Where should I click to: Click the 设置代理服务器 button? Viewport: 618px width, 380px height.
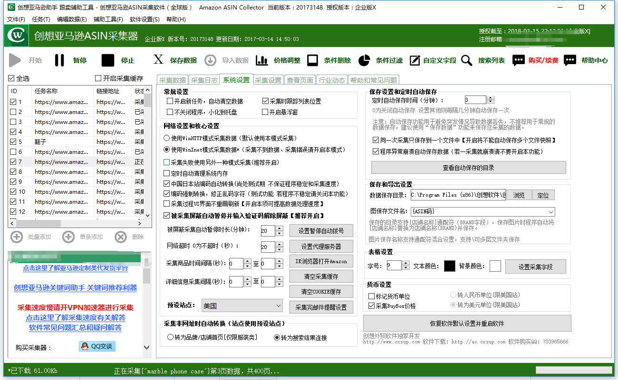321,247
